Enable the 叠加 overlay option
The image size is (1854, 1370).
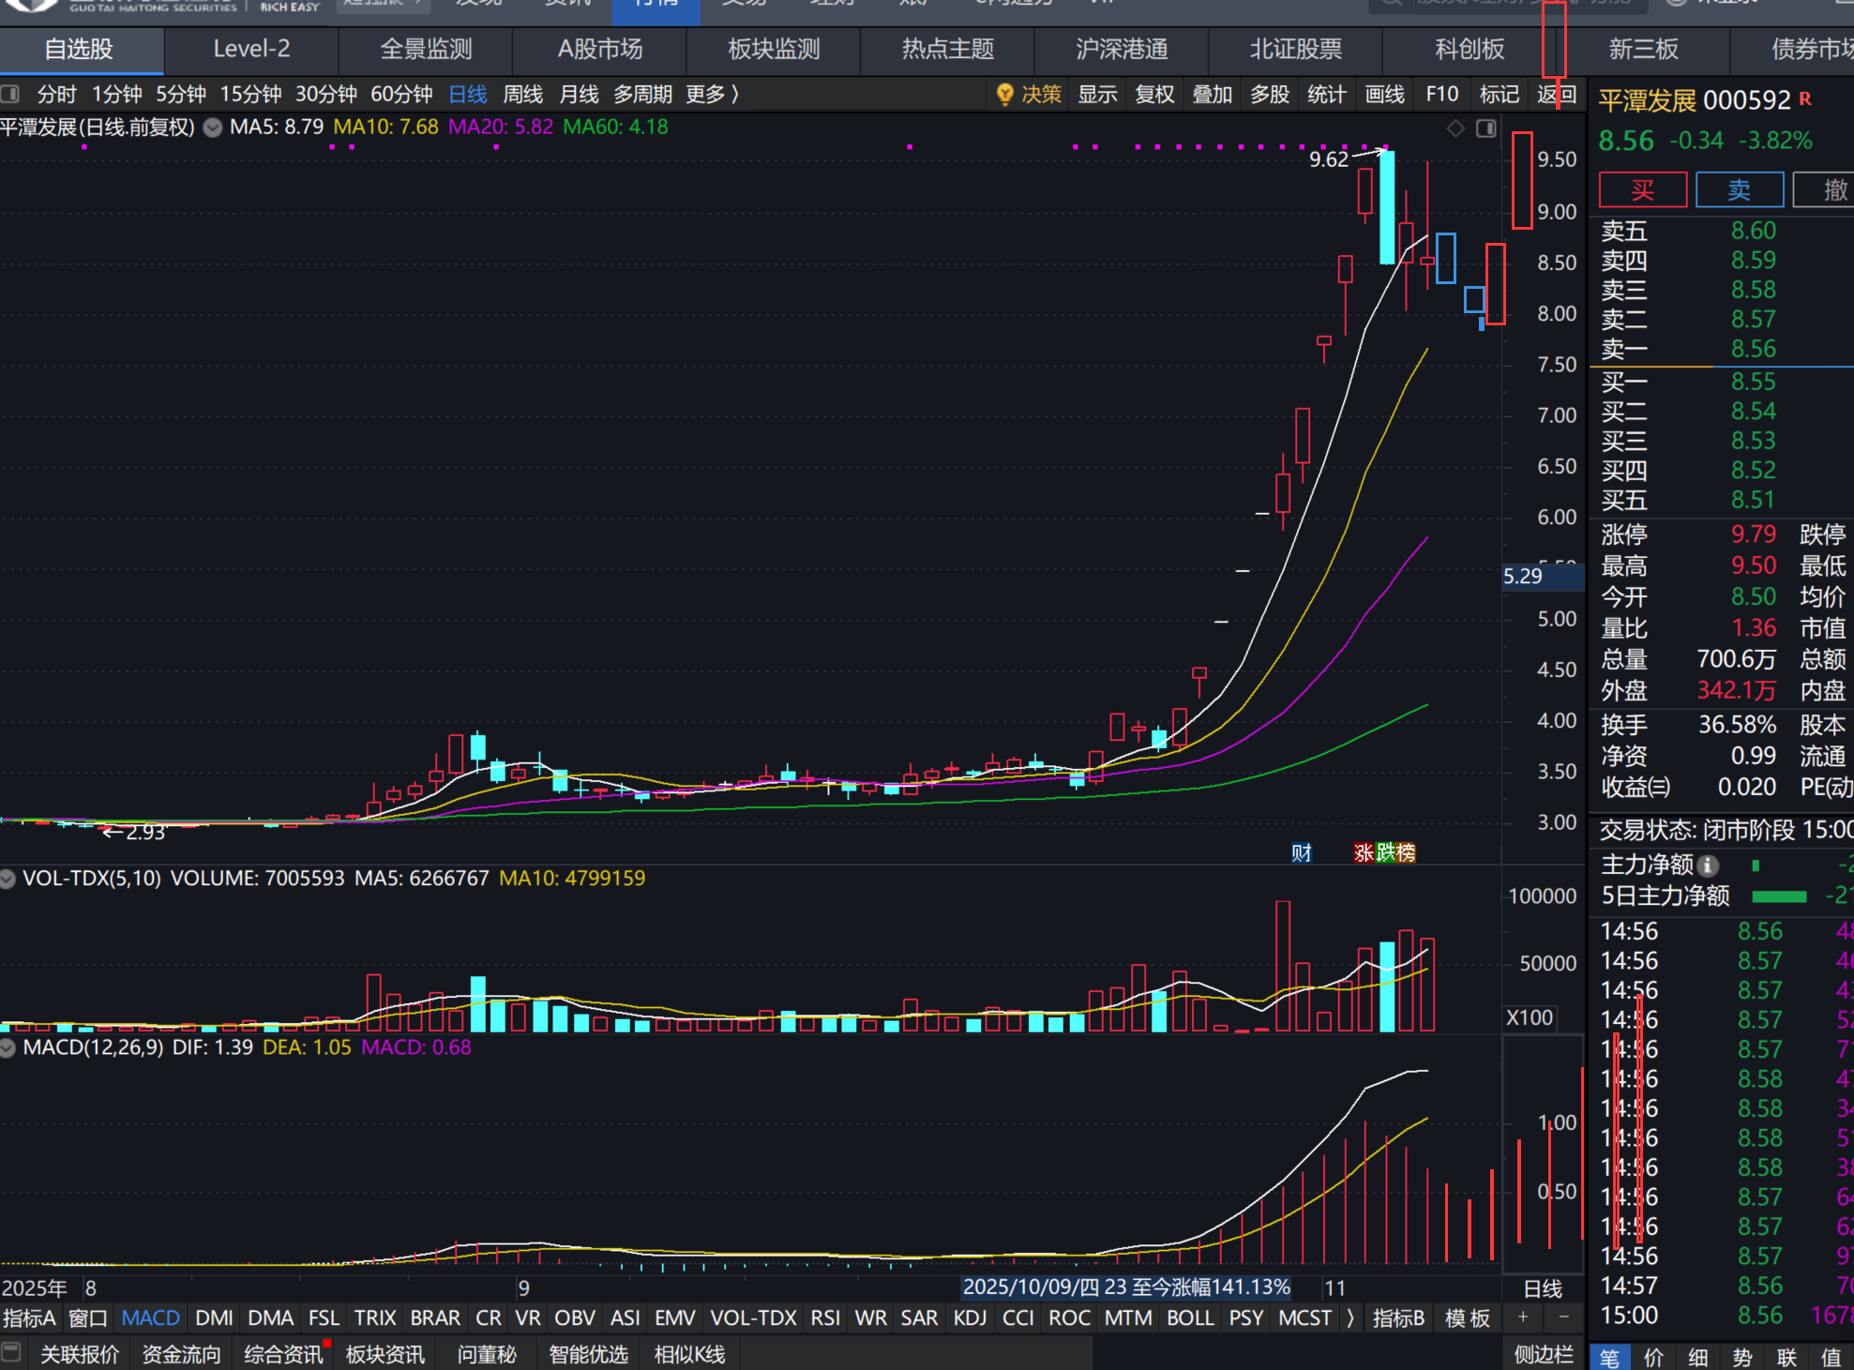coord(1212,94)
